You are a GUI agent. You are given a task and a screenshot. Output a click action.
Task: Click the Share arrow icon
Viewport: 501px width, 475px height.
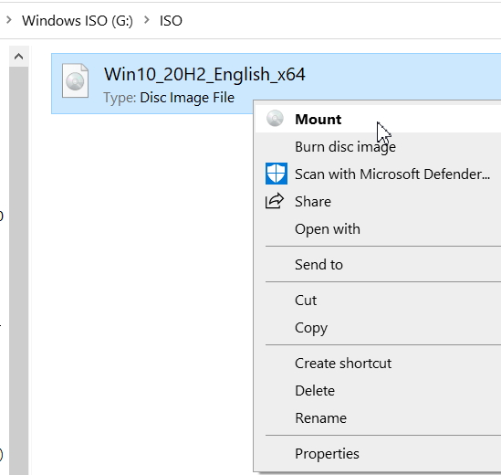pos(275,201)
